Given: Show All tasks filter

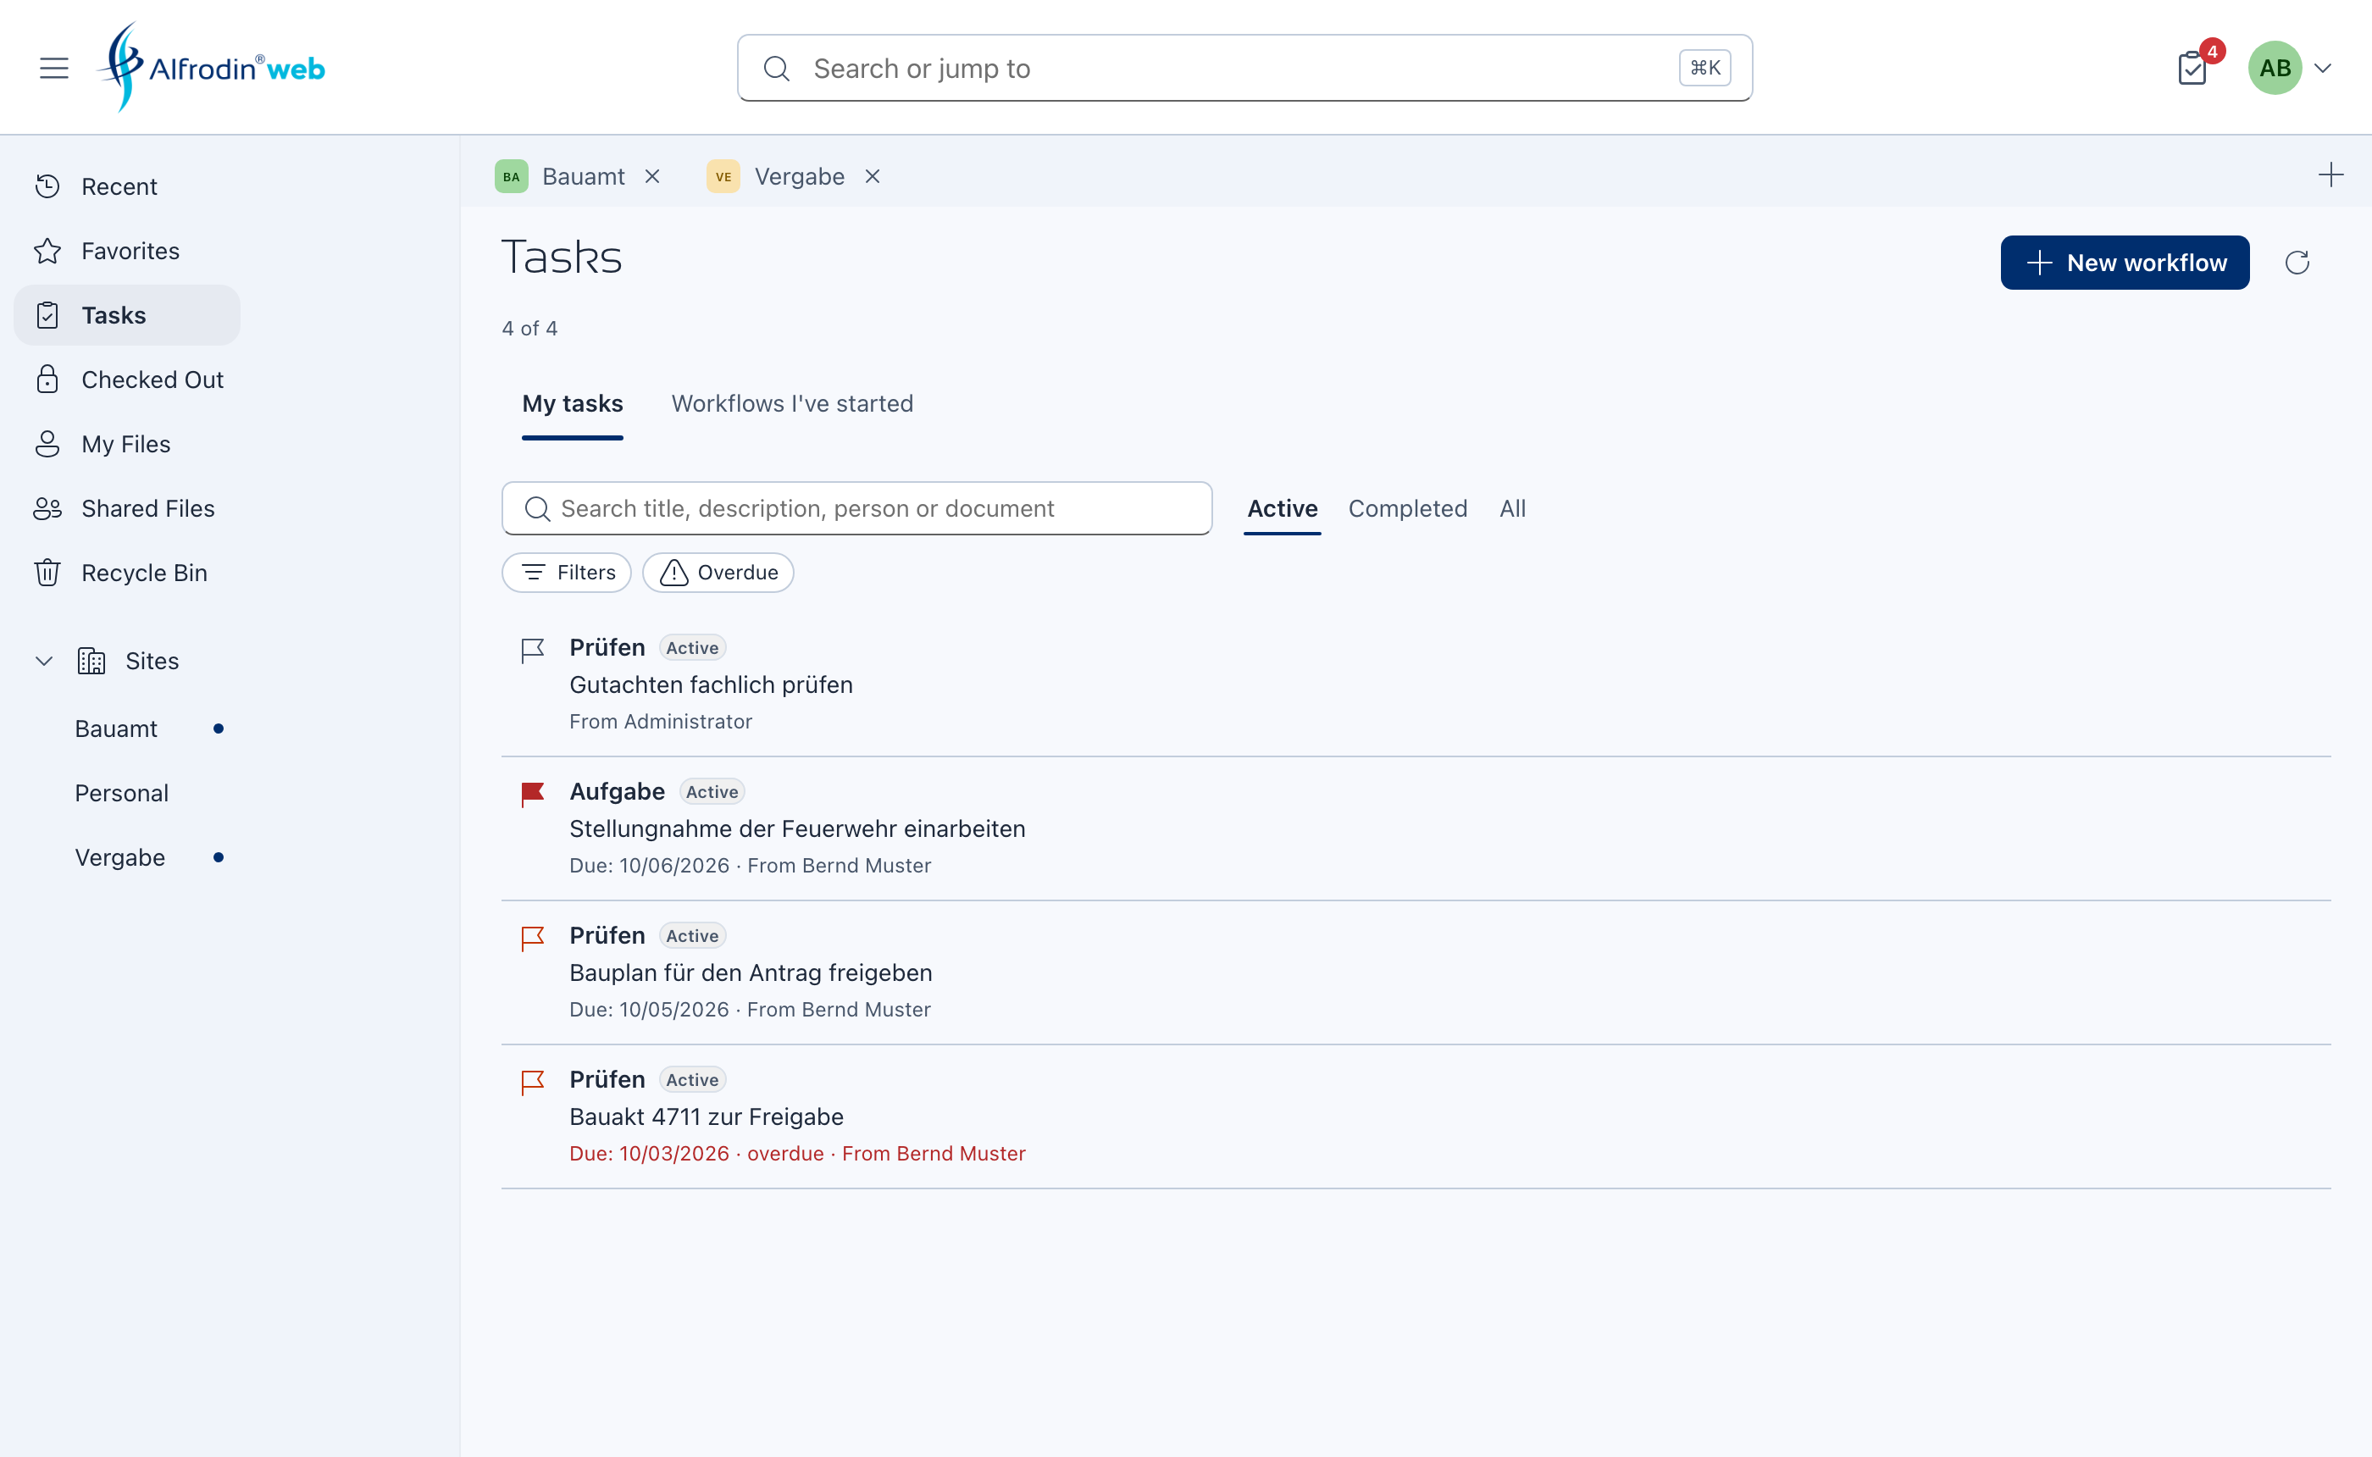Looking at the screenshot, I should click(x=1511, y=509).
